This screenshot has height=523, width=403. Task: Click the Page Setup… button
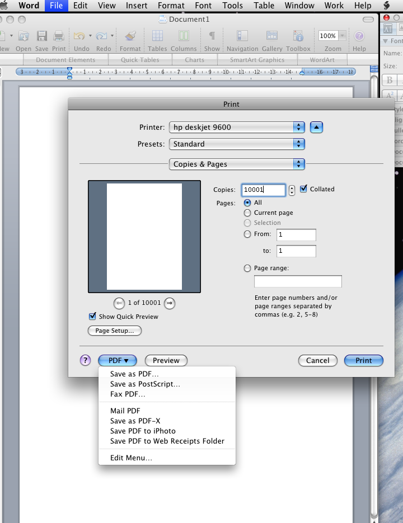(115, 331)
